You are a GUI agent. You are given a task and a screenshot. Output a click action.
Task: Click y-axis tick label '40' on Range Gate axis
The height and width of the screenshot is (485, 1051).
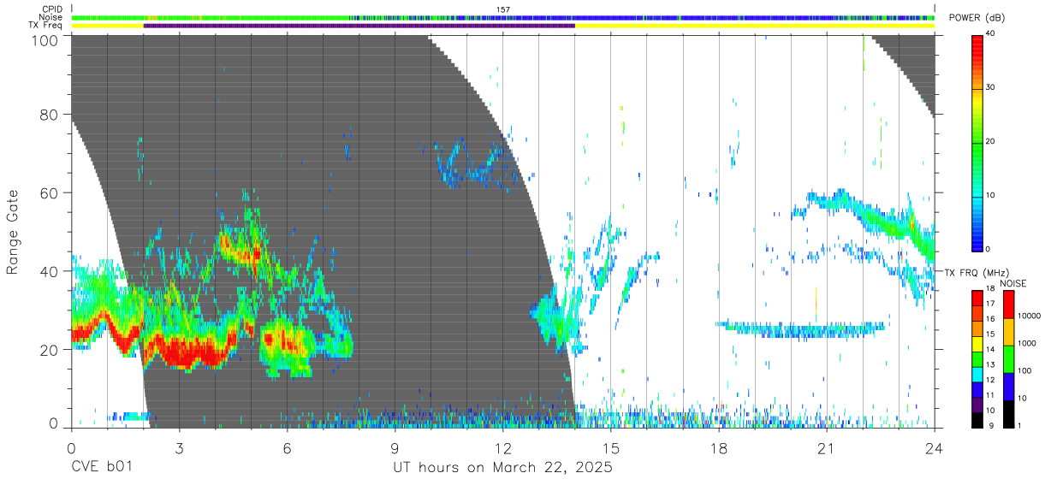50,271
